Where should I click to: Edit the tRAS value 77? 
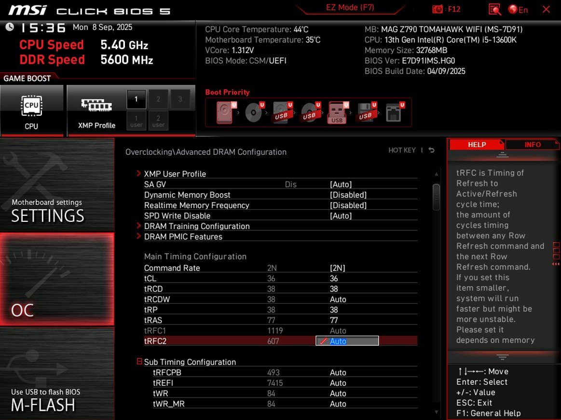pos(334,320)
